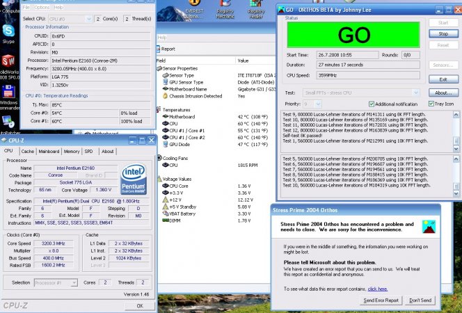Open the Small FFTs test type dropdown
The image size is (462, 313).
pyautogui.click(x=415, y=93)
